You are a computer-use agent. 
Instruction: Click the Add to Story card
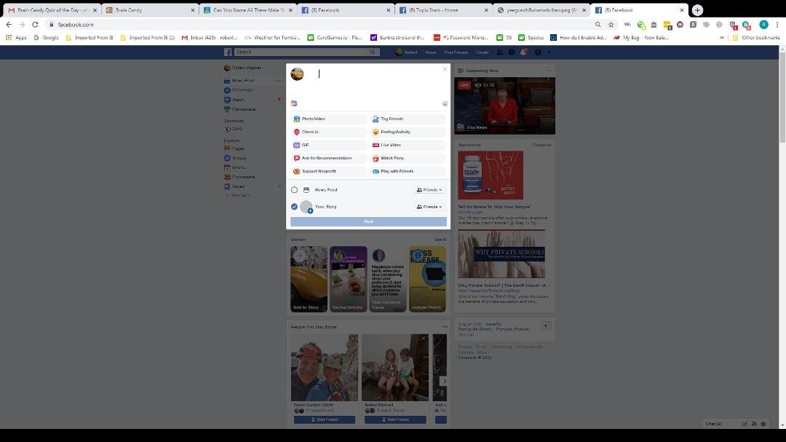(x=309, y=279)
